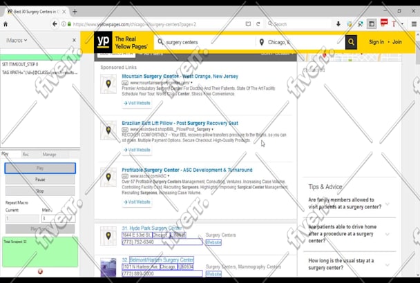Click the map pin icon for Hyde Park Surgery Center
Screen dimensions: 420x283
[x=108, y=236]
